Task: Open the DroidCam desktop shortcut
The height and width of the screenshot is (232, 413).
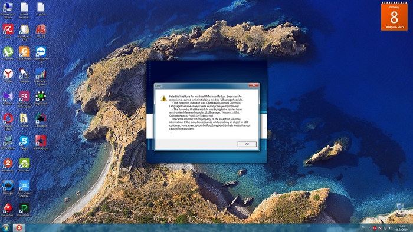Action: 24,165
